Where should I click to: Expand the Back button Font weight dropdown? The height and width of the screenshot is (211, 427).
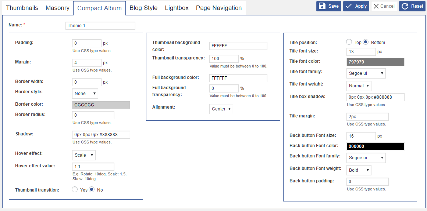tap(359, 170)
